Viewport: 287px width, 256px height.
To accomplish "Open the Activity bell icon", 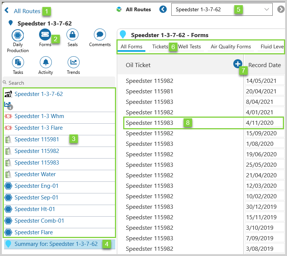I will 45,63.
